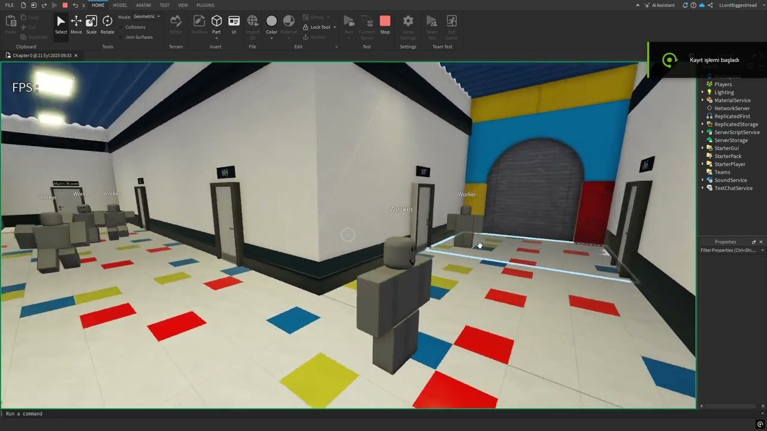The image size is (767, 431).
Task: Click the red stop square in quick bar
Action: [65, 5]
